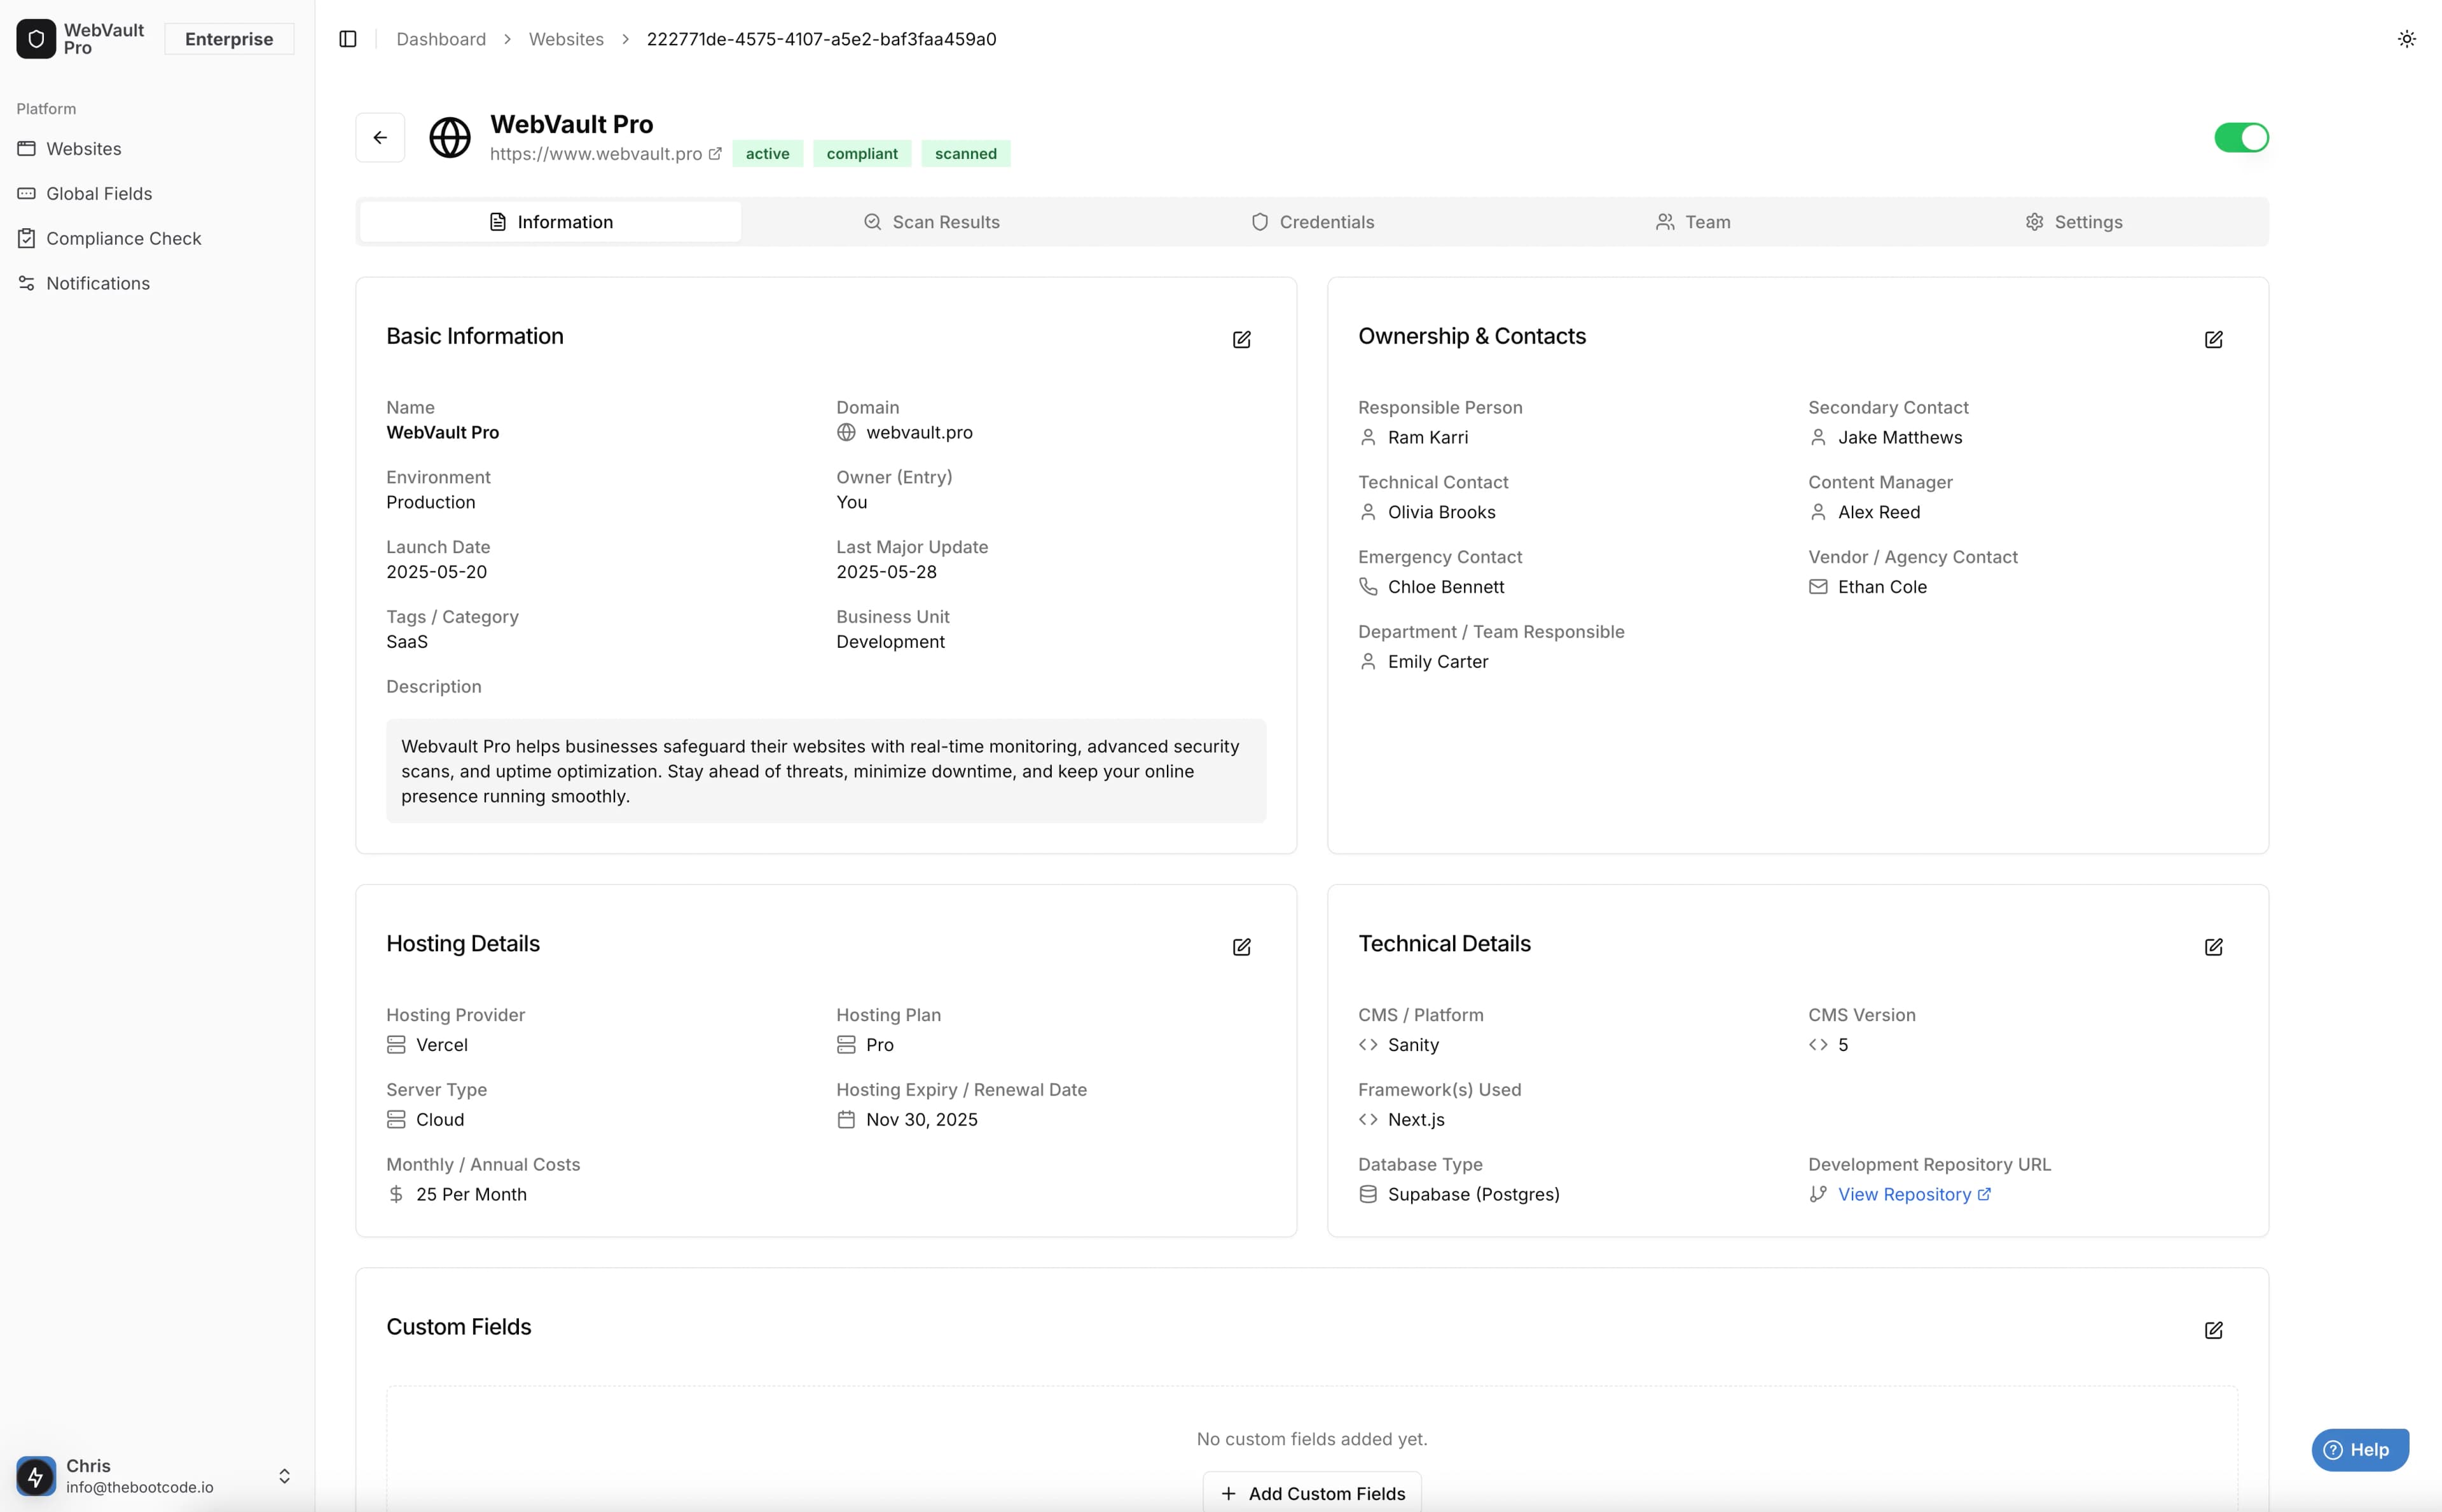Open the Help button

(x=2360, y=1450)
